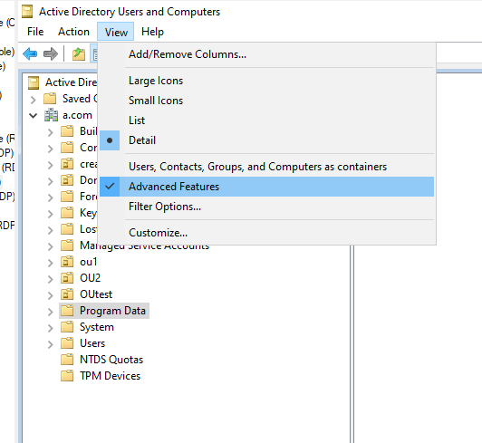The height and width of the screenshot is (443, 482).
Task: Expand the OUtest node
Action: (51, 295)
